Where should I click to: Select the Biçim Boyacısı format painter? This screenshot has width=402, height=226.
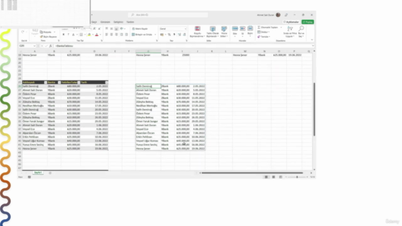48,36
